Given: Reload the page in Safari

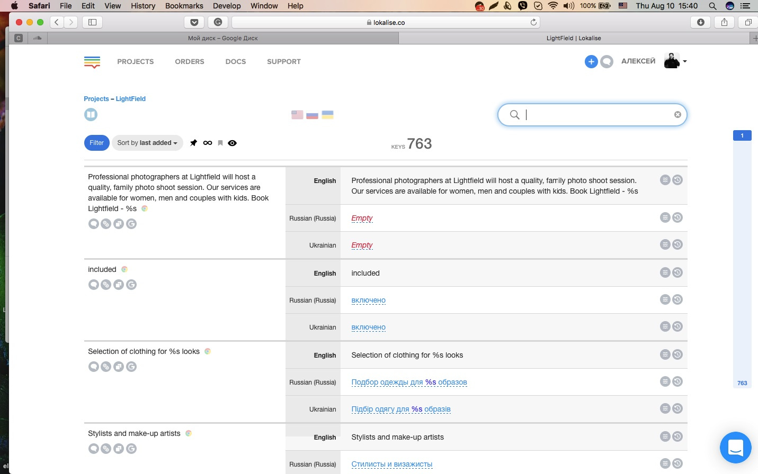Looking at the screenshot, I should click(x=533, y=22).
